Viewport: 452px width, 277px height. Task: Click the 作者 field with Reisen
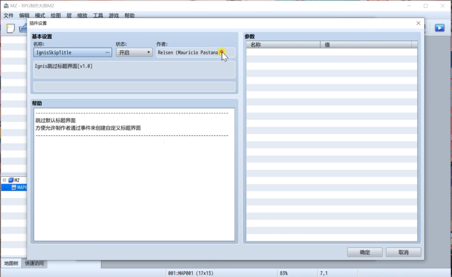point(195,52)
